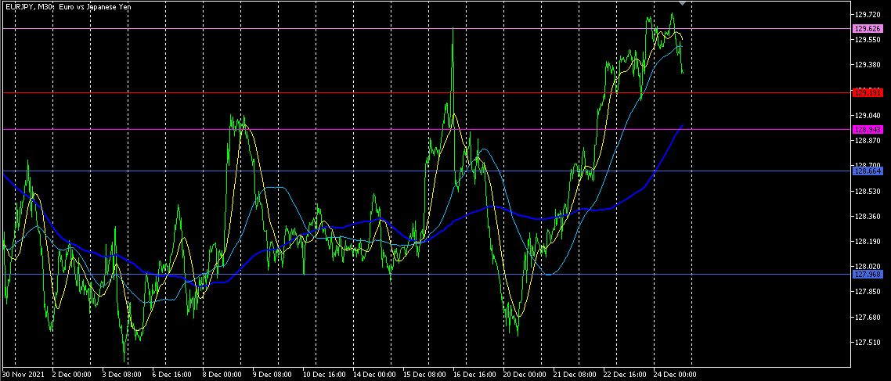Viewport: 891px width, 381px height.
Task: Click the 22 Dec 16:00 time label
Action: coord(624,375)
